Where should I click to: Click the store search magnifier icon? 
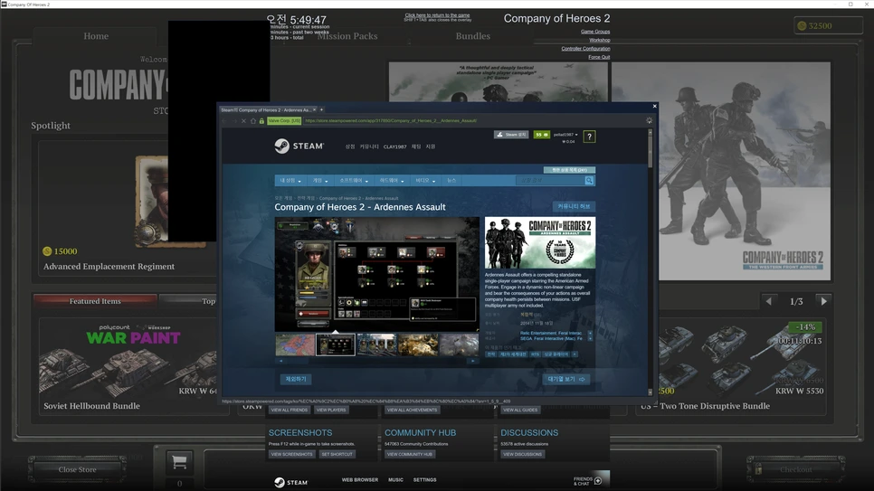(589, 181)
